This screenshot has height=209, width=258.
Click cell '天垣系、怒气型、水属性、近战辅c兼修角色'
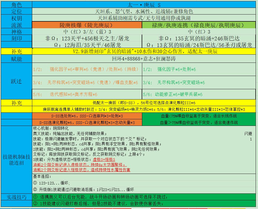144,11
